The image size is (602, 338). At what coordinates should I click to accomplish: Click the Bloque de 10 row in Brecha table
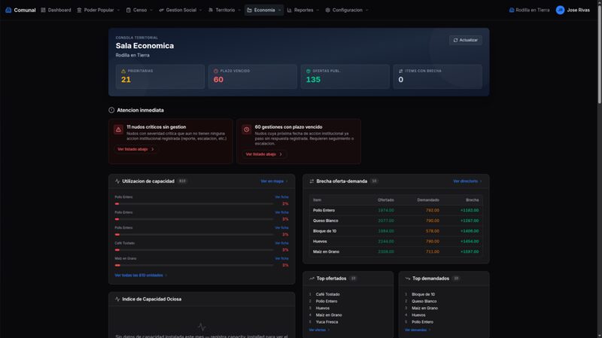click(x=396, y=231)
